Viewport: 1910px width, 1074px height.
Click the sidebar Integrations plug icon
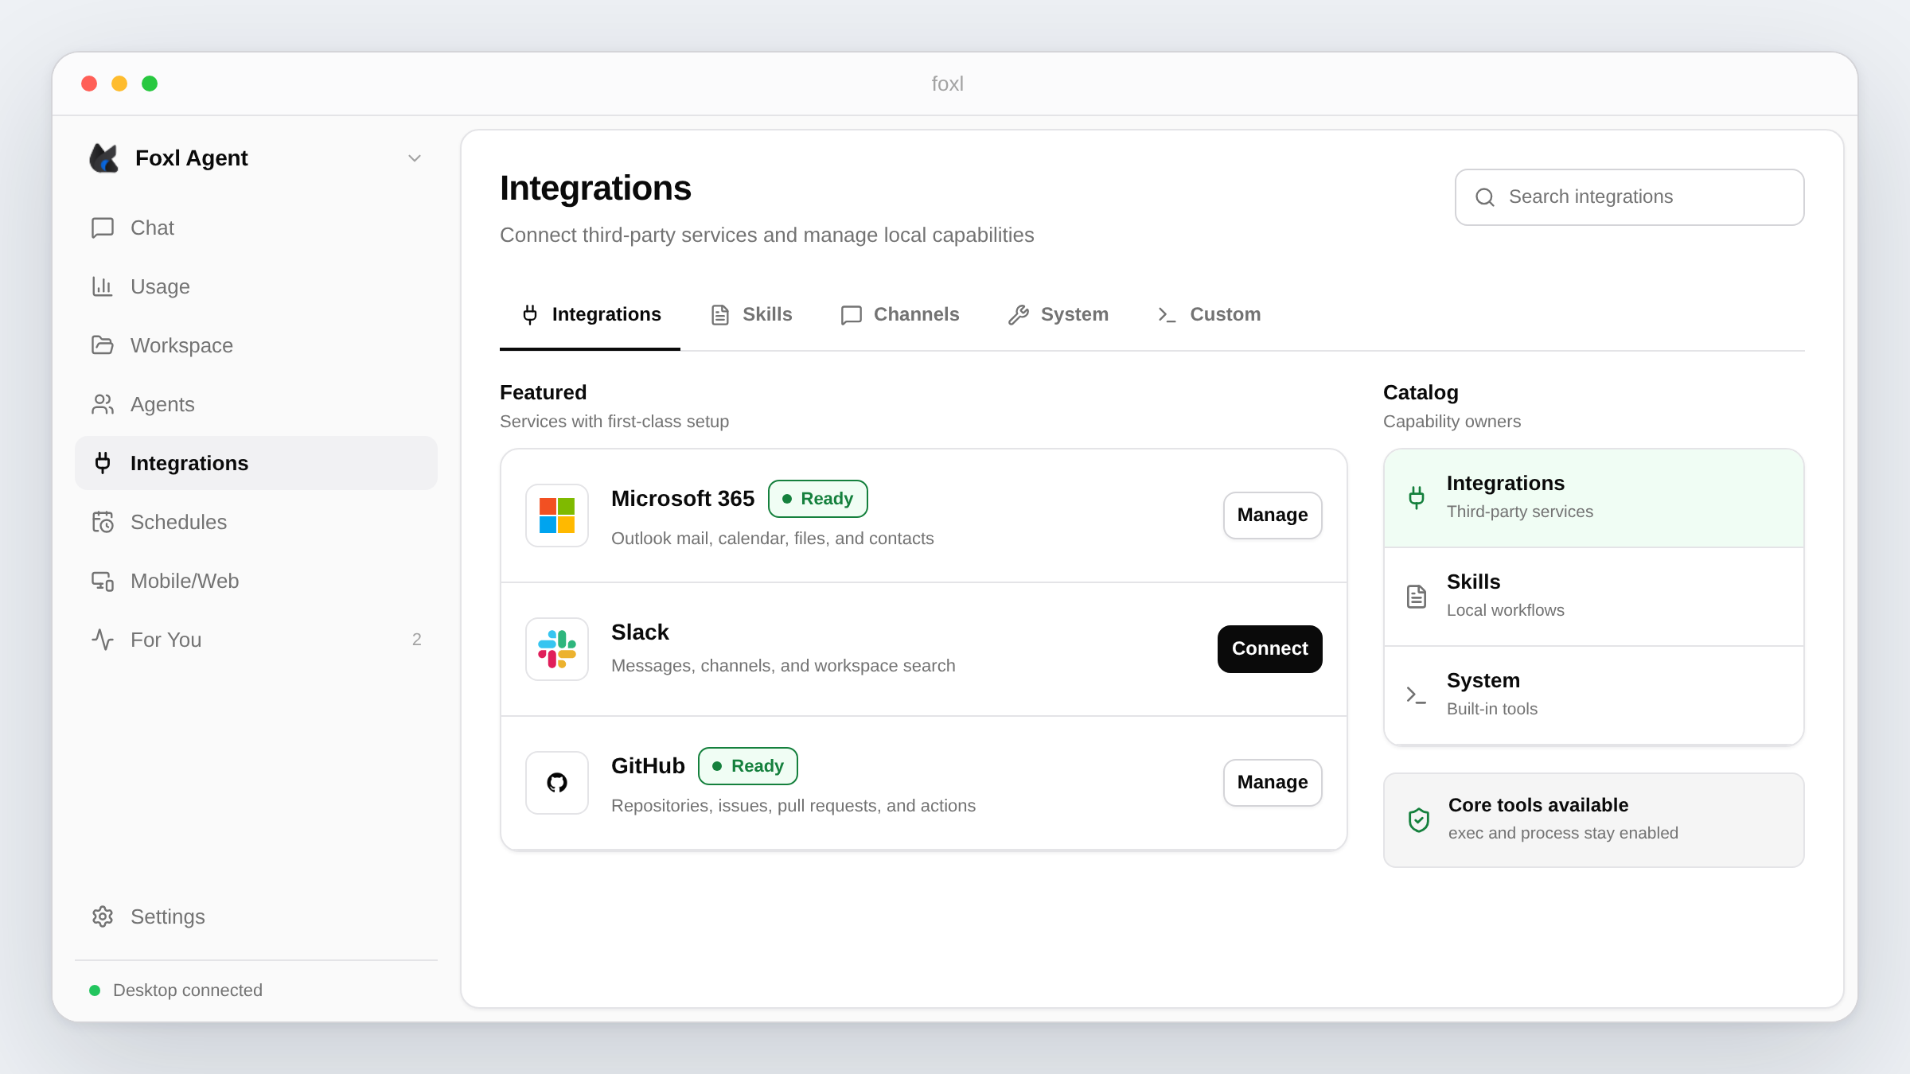tap(103, 463)
